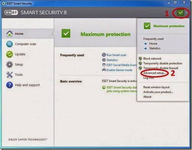Click the shield icon beside Block network
This screenshot has height=150, width=192.
point(140,59)
